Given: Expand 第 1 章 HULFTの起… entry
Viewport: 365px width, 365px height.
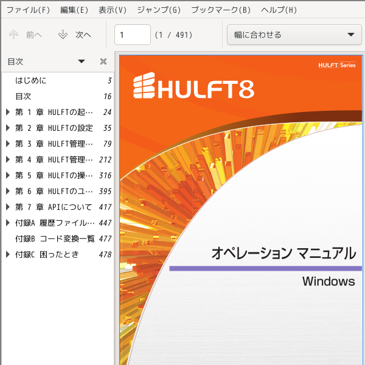Looking at the screenshot, I should pos(8,112).
